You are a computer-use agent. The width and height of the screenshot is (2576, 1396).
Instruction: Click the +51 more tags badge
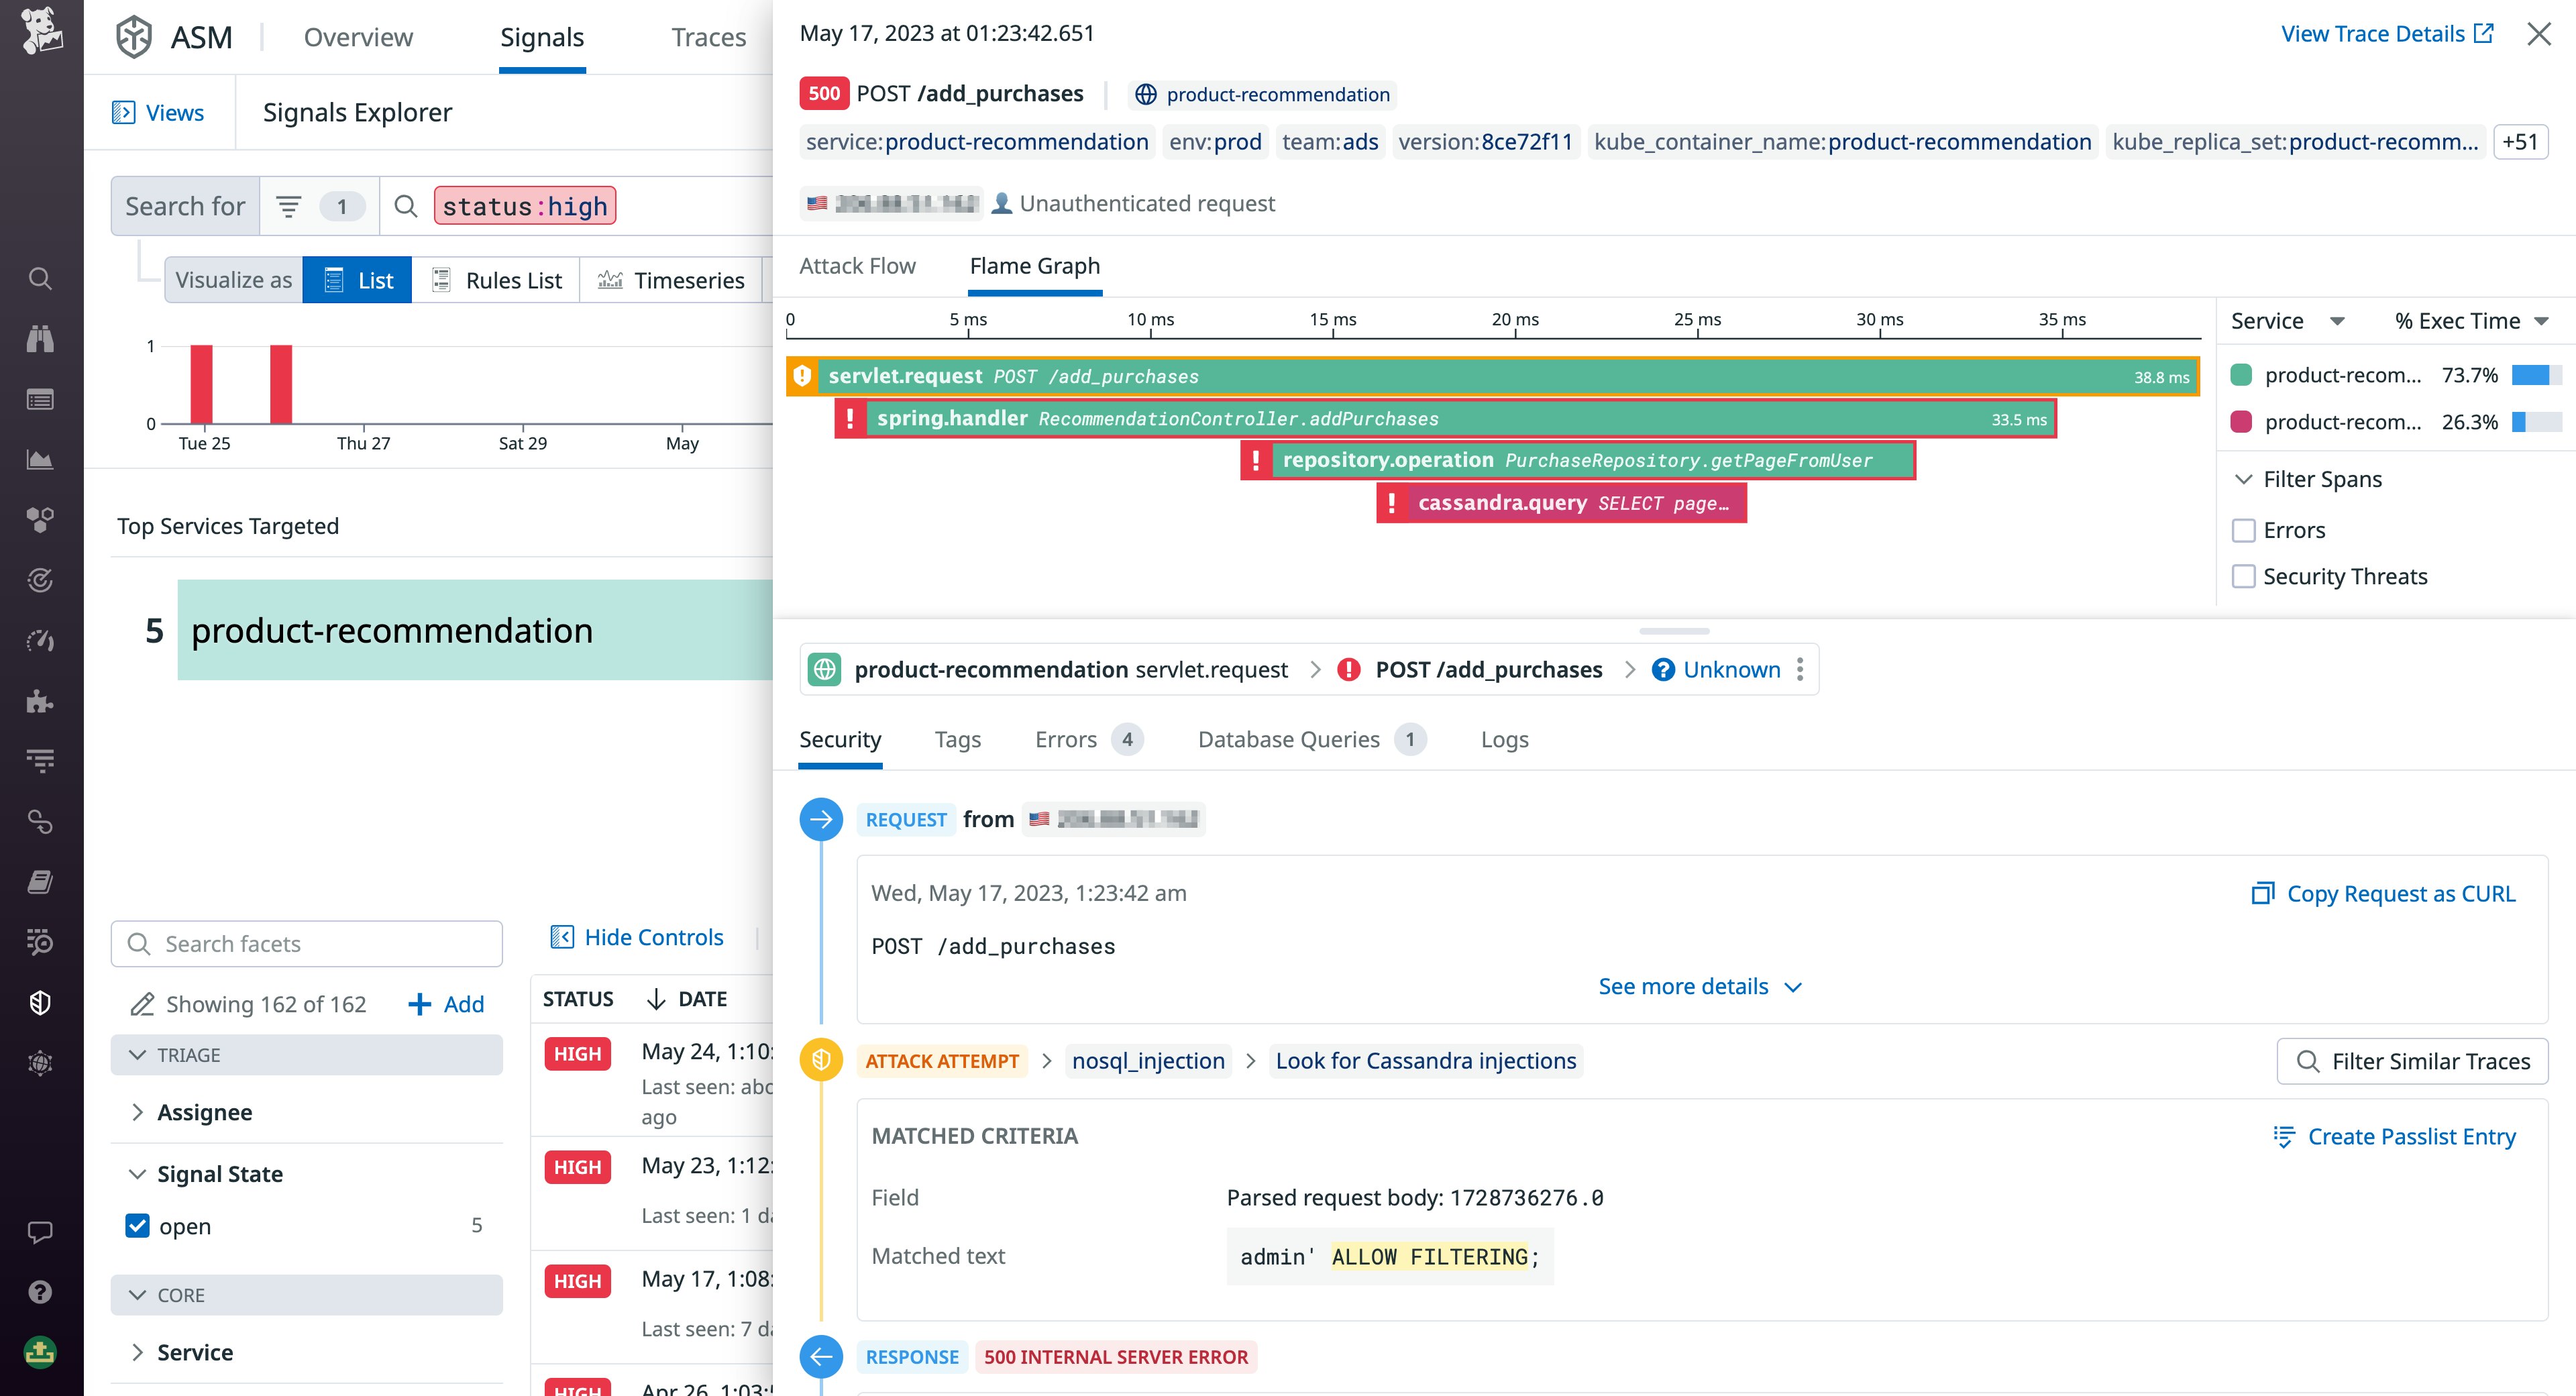click(2520, 142)
